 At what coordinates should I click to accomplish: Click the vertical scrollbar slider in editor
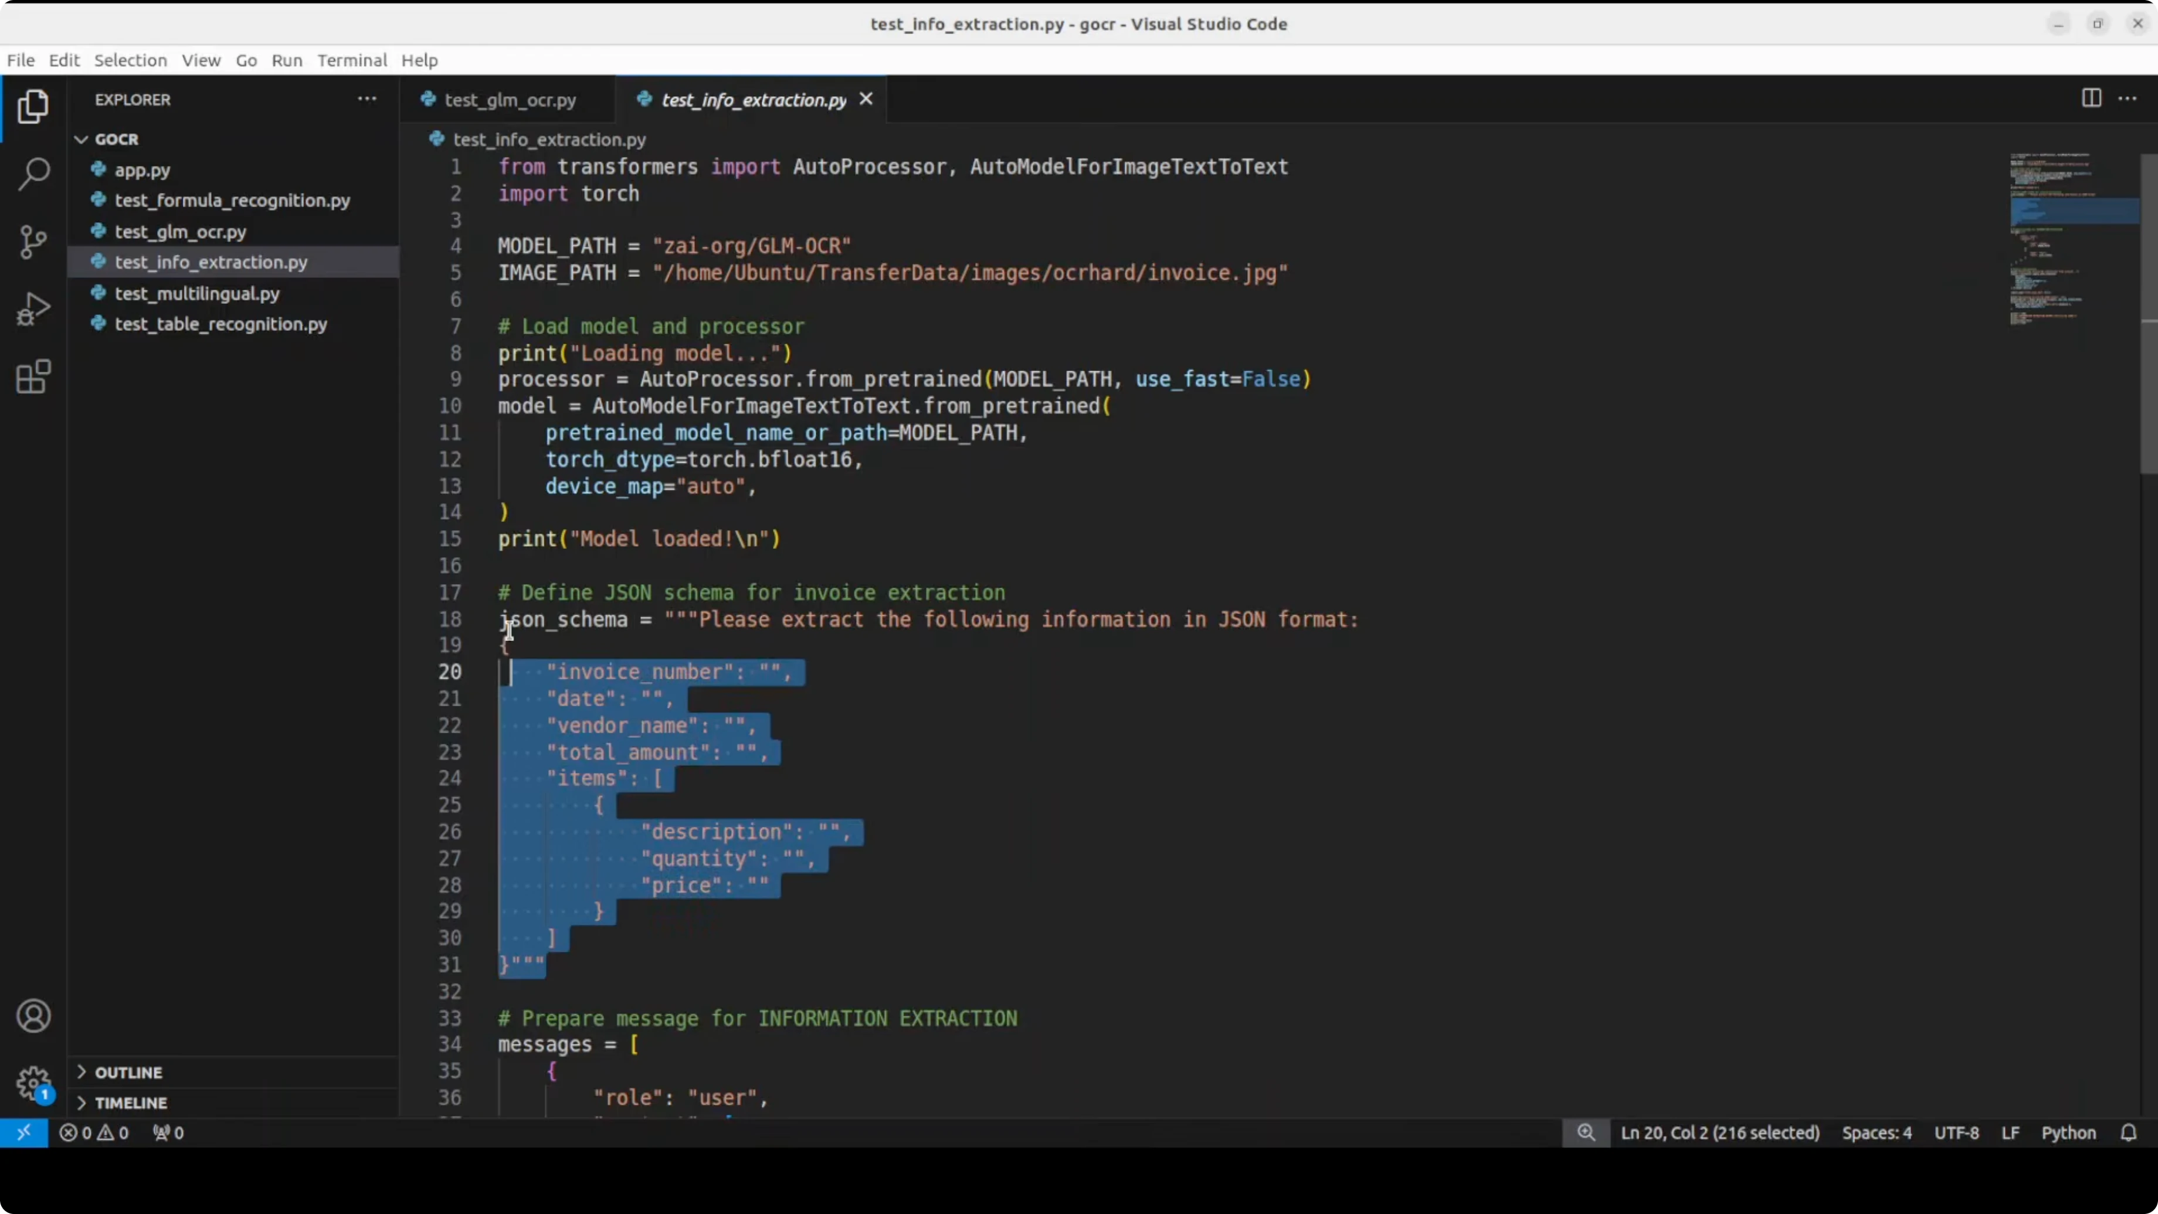2149,314
